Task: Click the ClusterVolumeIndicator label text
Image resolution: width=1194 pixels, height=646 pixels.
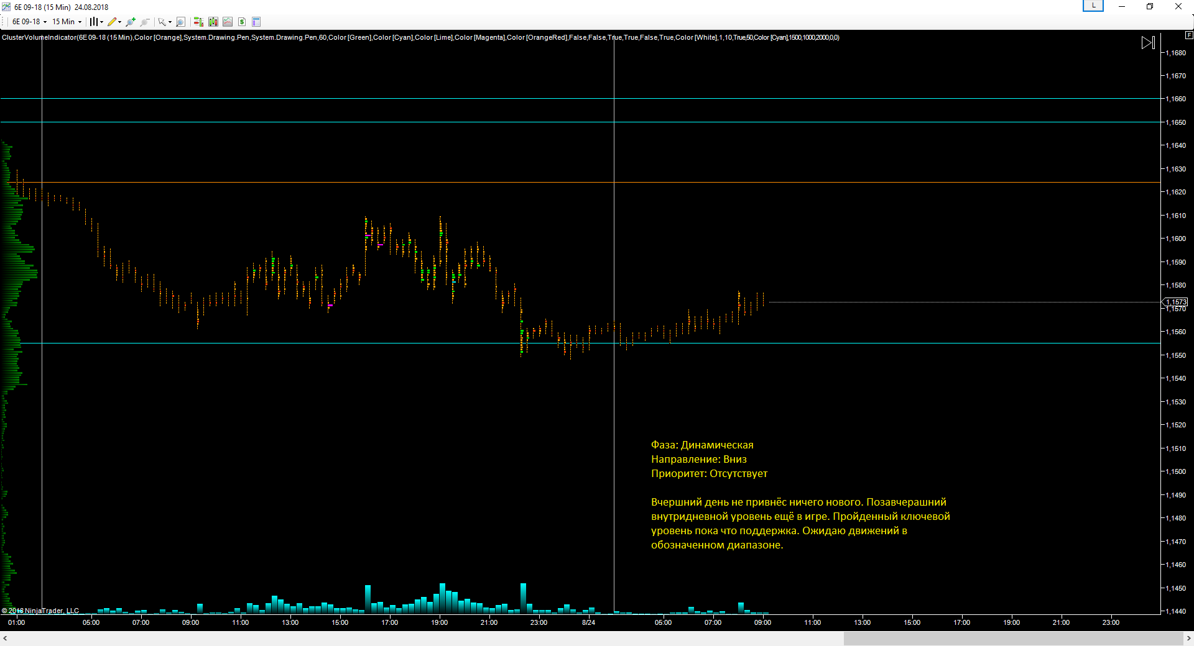Action: 420,37
